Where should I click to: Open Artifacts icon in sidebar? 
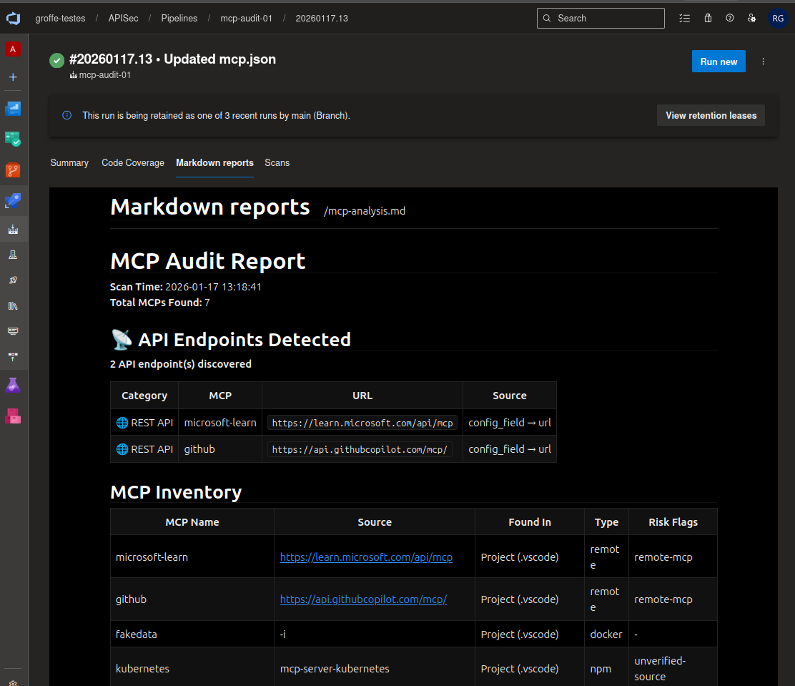click(x=13, y=416)
